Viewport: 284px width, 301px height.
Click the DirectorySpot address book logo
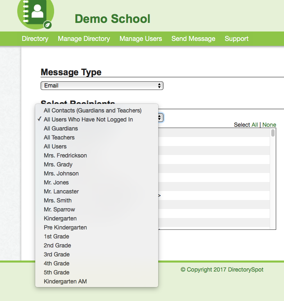[x=35, y=13]
